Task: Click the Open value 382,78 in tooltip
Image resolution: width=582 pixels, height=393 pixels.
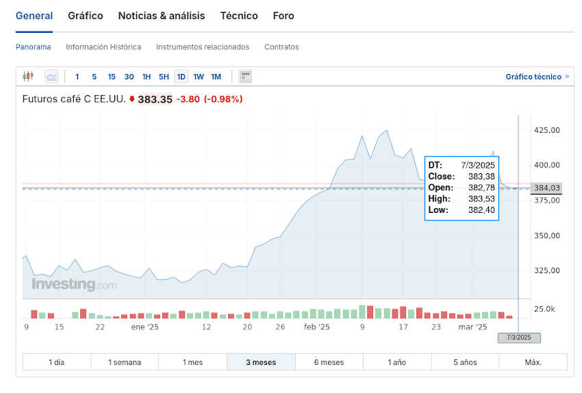Action: 481,188
